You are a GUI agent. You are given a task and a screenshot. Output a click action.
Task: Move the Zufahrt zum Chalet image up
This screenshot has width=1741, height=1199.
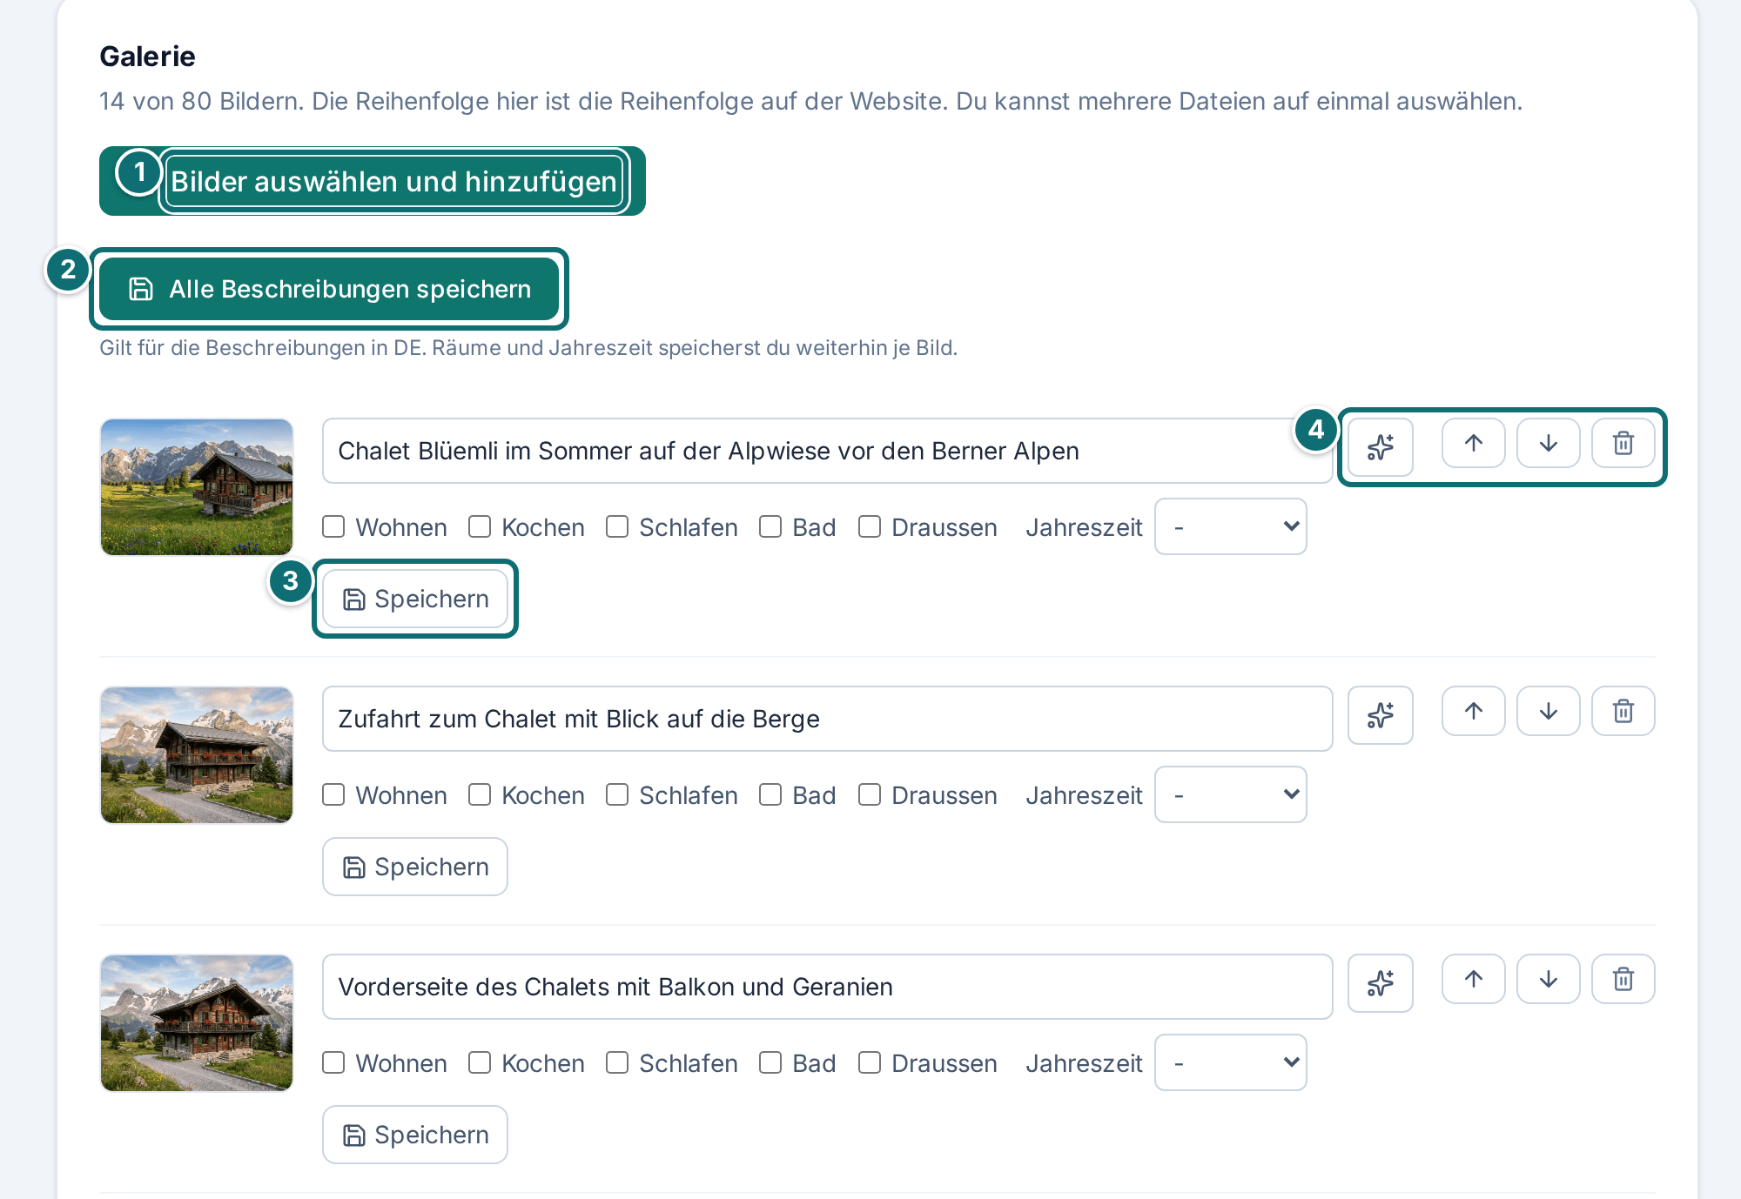pyautogui.click(x=1473, y=711)
